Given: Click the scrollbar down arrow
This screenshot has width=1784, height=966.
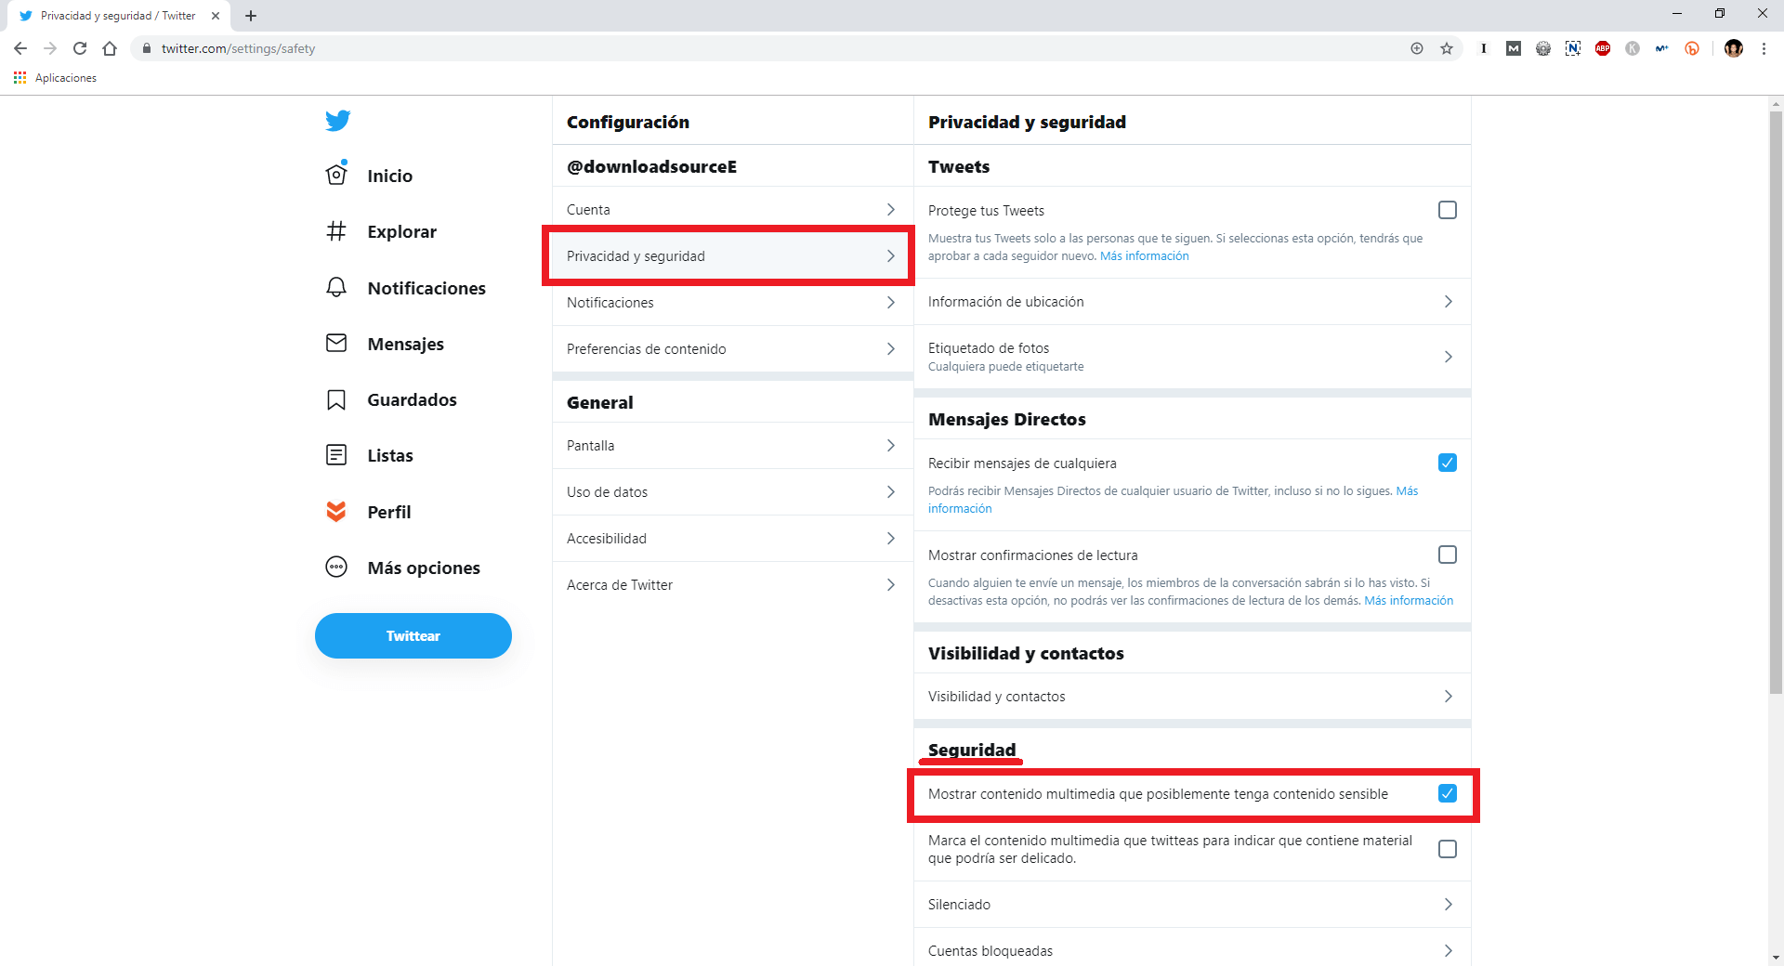Looking at the screenshot, I should click(x=1776, y=958).
